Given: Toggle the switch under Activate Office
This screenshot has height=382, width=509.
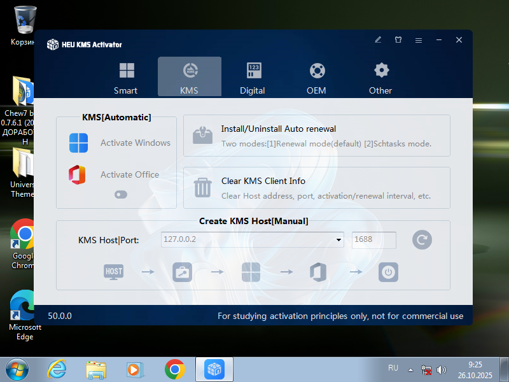Looking at the screenshot, I should [121, 195].
